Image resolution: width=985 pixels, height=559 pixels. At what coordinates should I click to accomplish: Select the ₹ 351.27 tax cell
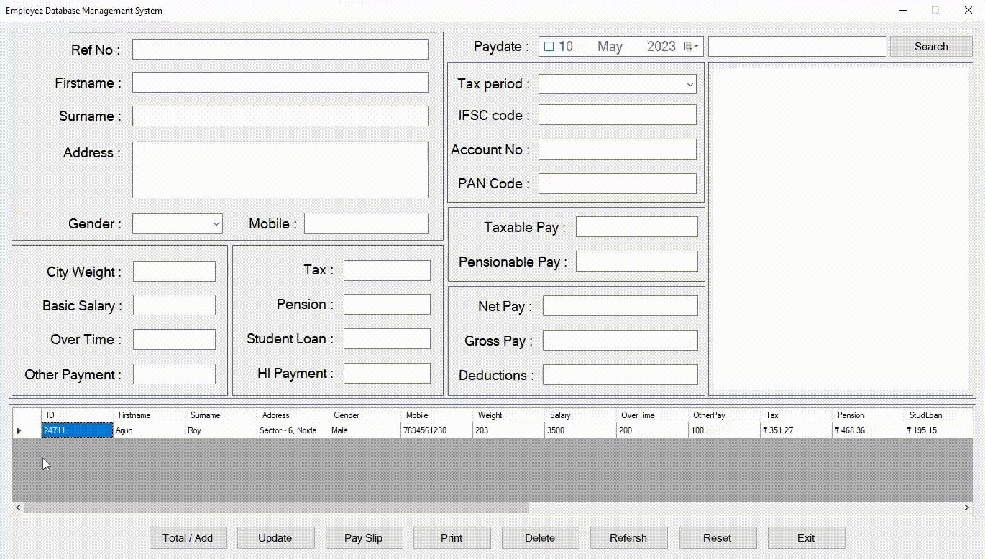(797, 430)
